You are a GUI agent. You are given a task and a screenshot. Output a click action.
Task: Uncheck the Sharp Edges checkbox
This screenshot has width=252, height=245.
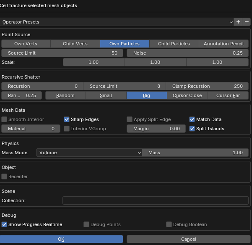click(x=67, y=119)
